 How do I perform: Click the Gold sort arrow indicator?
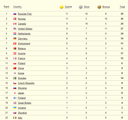tap(71, 7)
